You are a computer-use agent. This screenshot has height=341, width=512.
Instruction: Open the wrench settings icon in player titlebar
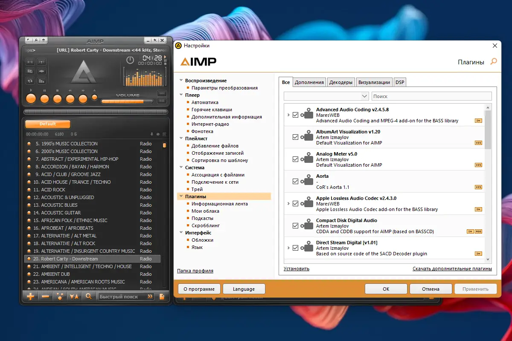[x=36, y=40]
